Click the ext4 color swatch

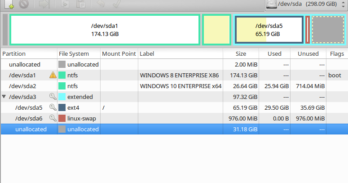[x=62, y=107]
